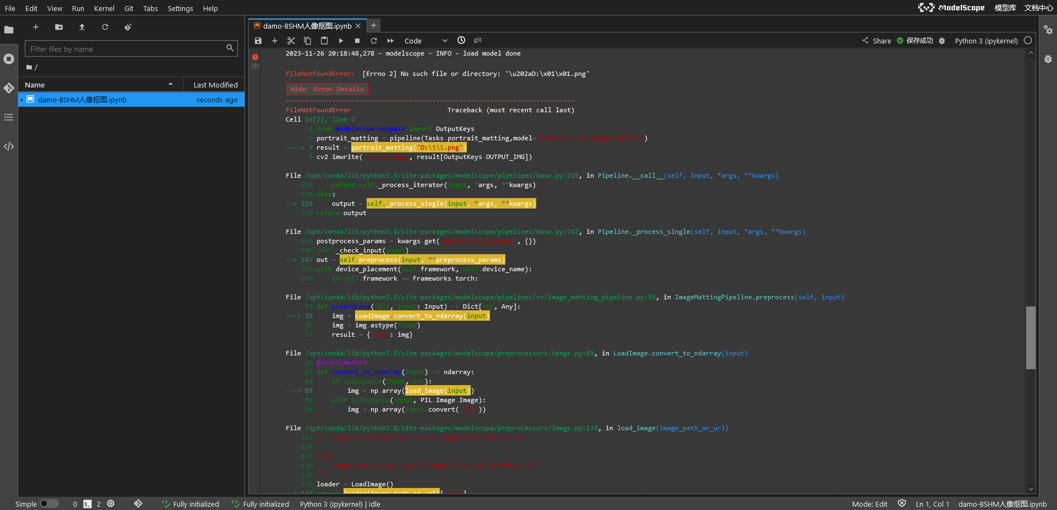Click the 文档中心 link
1057x510 pixels.
pyautogui.click(x=1038, y=8)
